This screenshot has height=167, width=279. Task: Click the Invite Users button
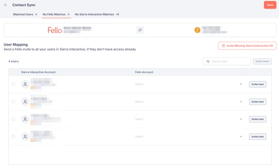(262, 61)
